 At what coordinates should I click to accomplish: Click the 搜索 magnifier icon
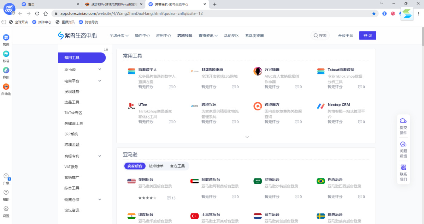[316, 35]
